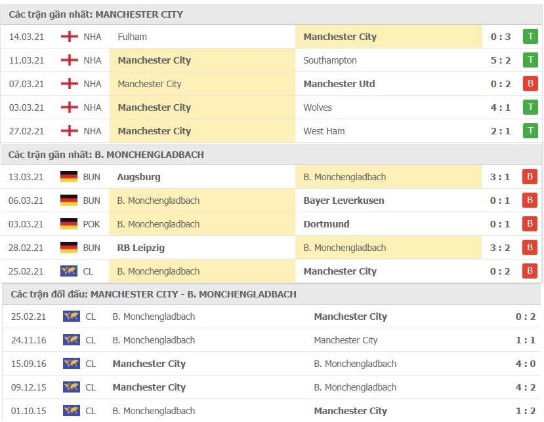Viewport: 544px width, 422px height.
Task: Click the green T badge on Southampton row
Action: coord(530,60)
